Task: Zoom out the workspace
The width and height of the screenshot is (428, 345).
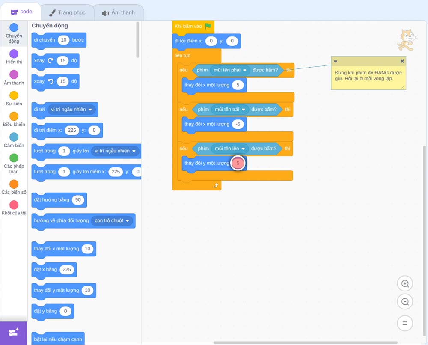Action: tap(405, 302)
